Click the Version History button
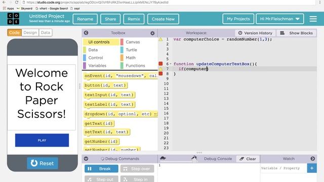324x182 pixels. 255,33
